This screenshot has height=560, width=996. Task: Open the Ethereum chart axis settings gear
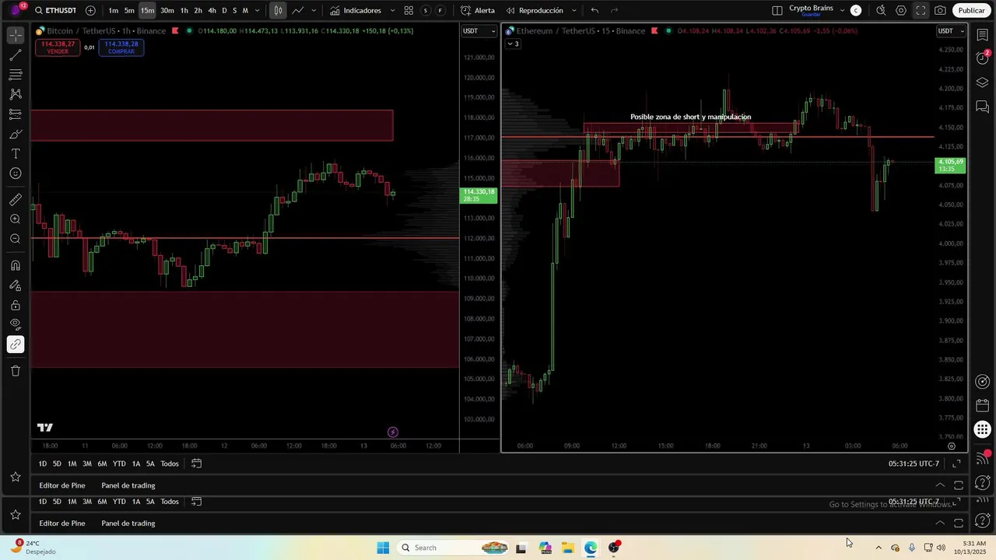[952, 446]
